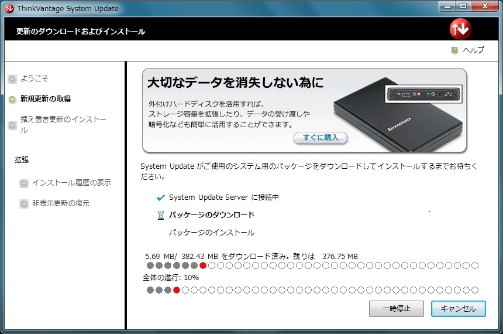Screen dimensions: 503x334
Task: Cancel the update with キャンセル
Action: coord(459,309)
